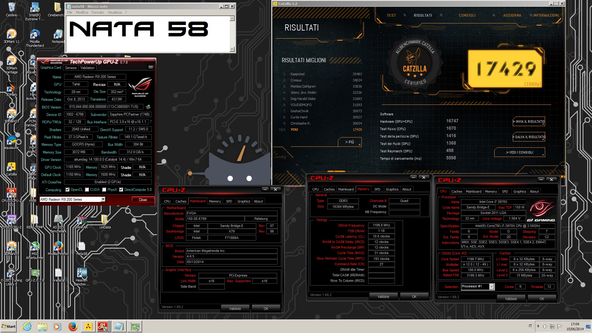Click IT language indicator in taskbar
This screenshot has width=592, height=333.
(x=530, y=326)
